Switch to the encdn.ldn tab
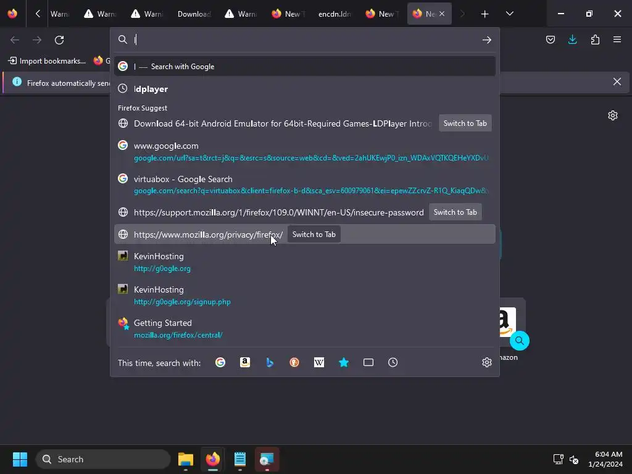632x474 pixels. pos(335,14)
